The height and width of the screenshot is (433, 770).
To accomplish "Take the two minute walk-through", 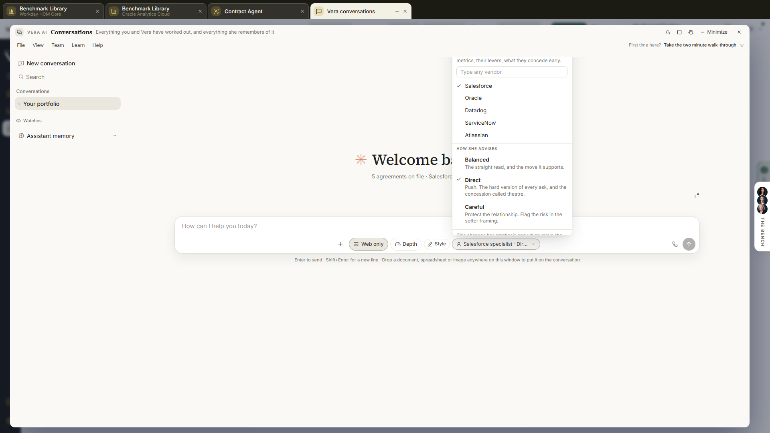I will pyautogui.click(x=700, y=45).
